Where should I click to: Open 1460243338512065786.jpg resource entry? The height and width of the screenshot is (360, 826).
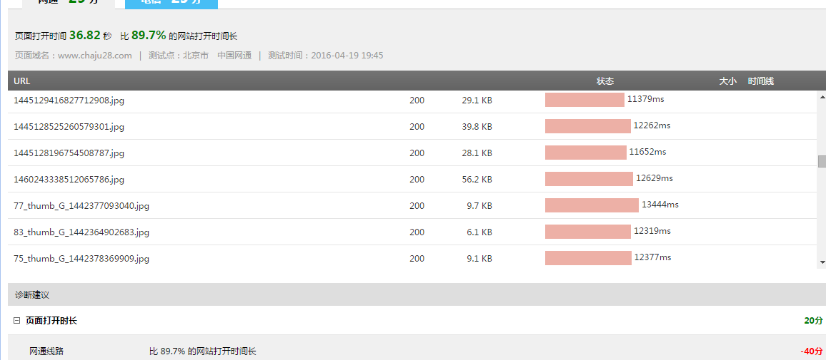(69, 180)
